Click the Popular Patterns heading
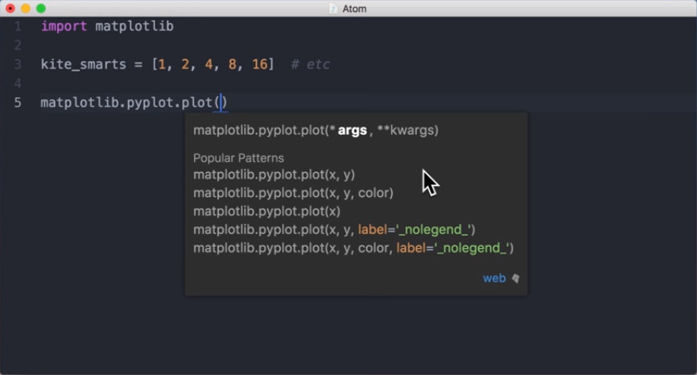Image resolution: width=697 pixels, height=375 pixels. (238, 158)
